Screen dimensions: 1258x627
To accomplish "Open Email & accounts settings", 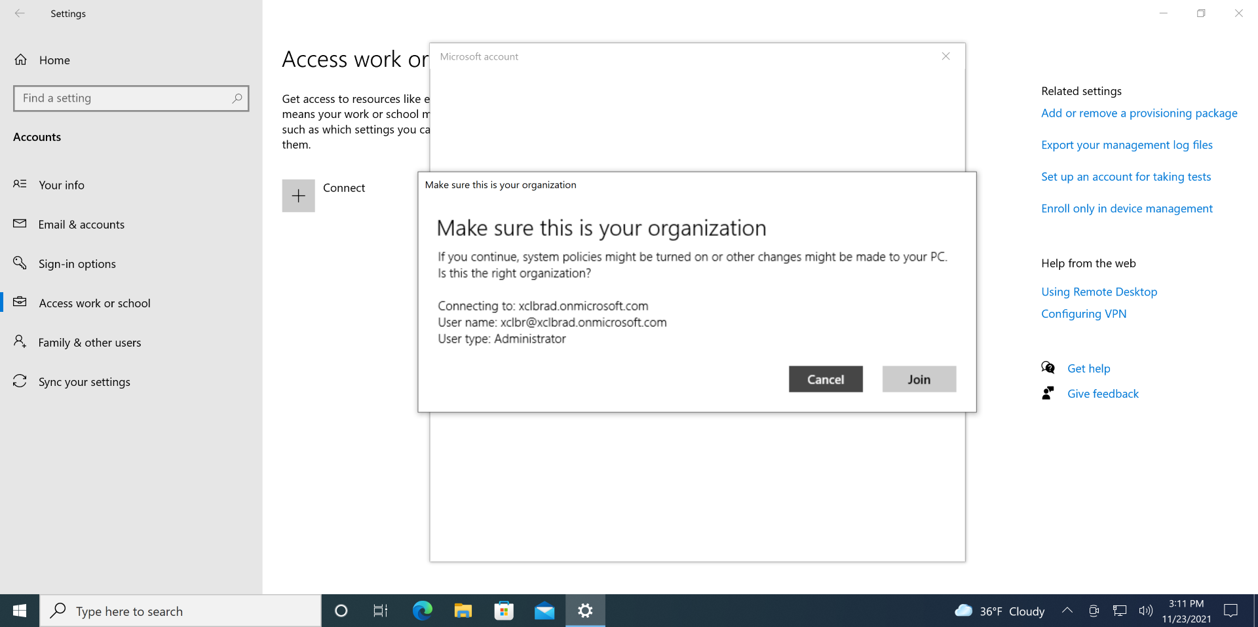I will tap(81, 225).
